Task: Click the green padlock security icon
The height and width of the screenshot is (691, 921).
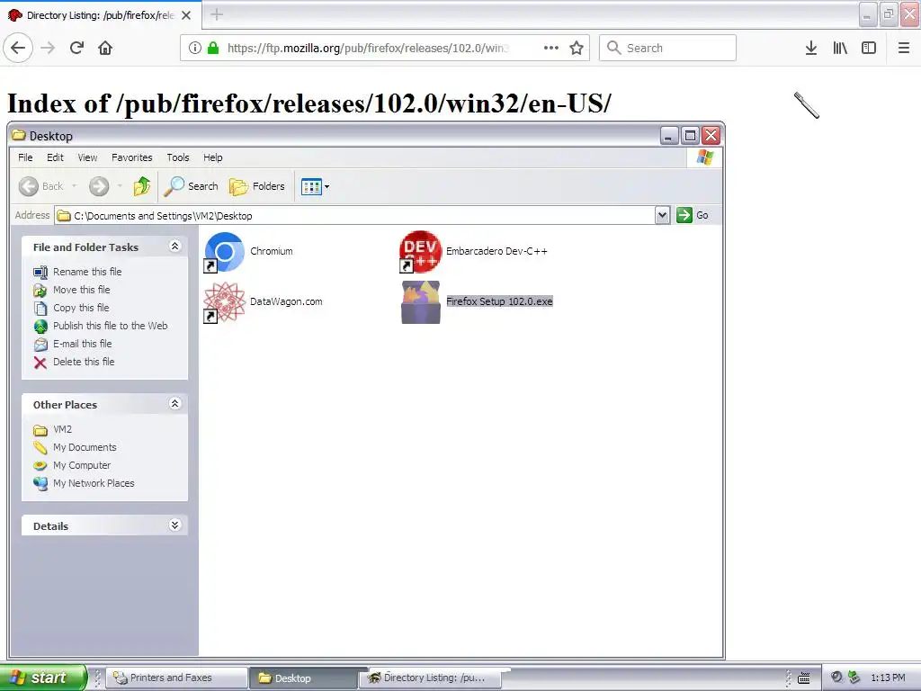Action: tap(213, 48)
